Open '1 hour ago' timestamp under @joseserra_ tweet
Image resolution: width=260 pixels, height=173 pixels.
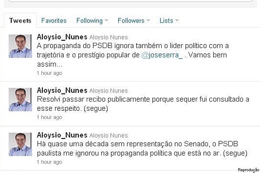(x=49, y=73)
